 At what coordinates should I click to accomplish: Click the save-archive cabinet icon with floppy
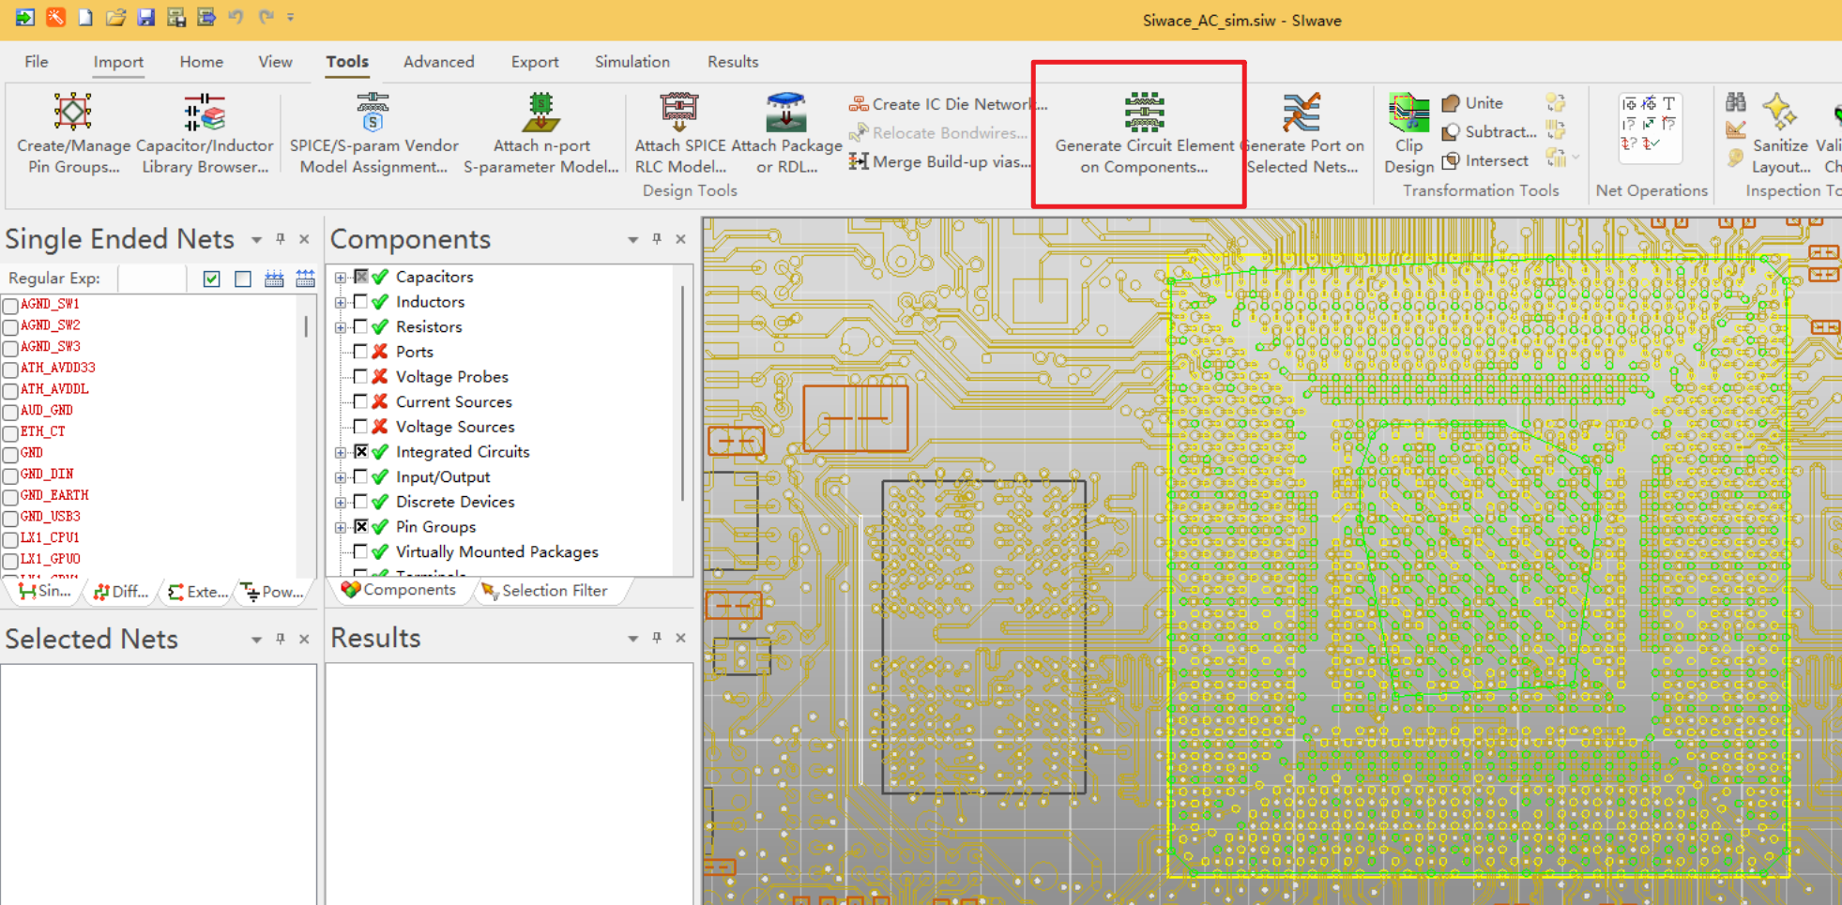(175, 17)
